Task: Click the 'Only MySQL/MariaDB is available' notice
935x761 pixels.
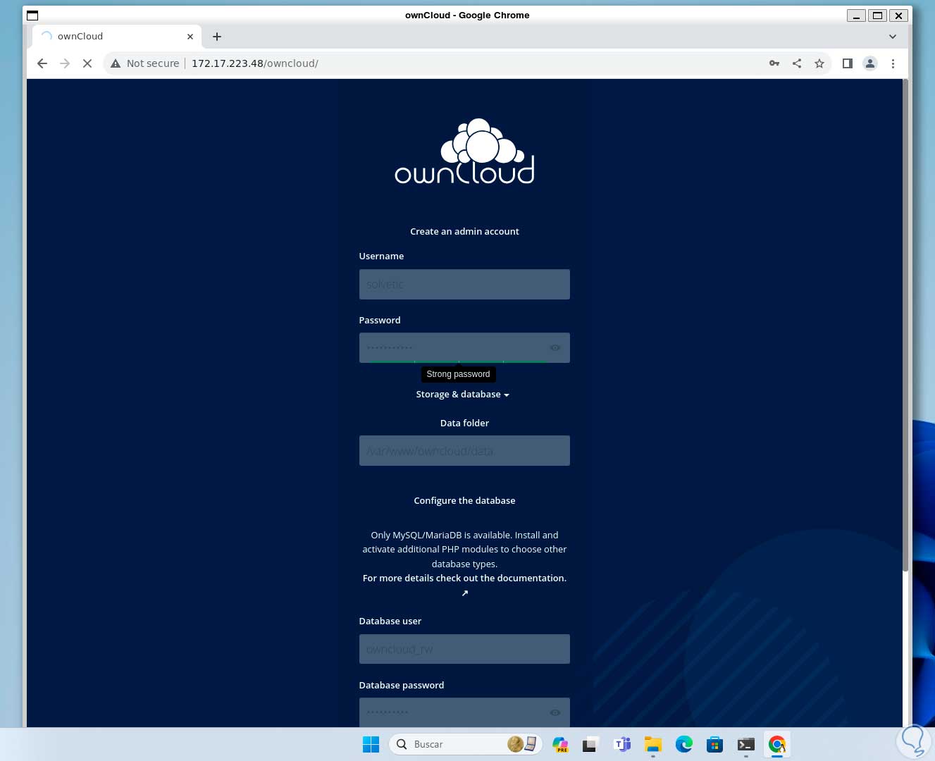Action: click(x=464, y=550)
